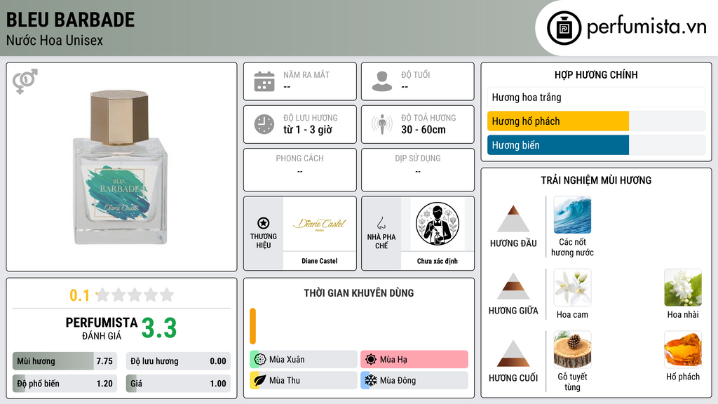The height and width of the screenshot is (404, 718).
Task: Select the Mùa Xuân season button
Action: [304, 360]
